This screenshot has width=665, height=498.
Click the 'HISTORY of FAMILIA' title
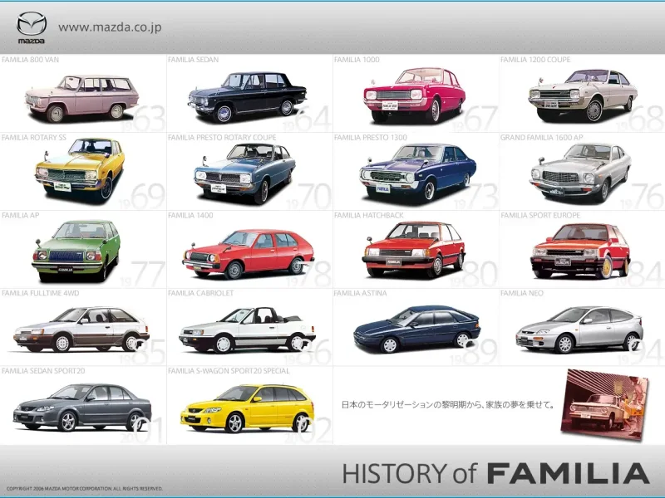click(495, 473)
